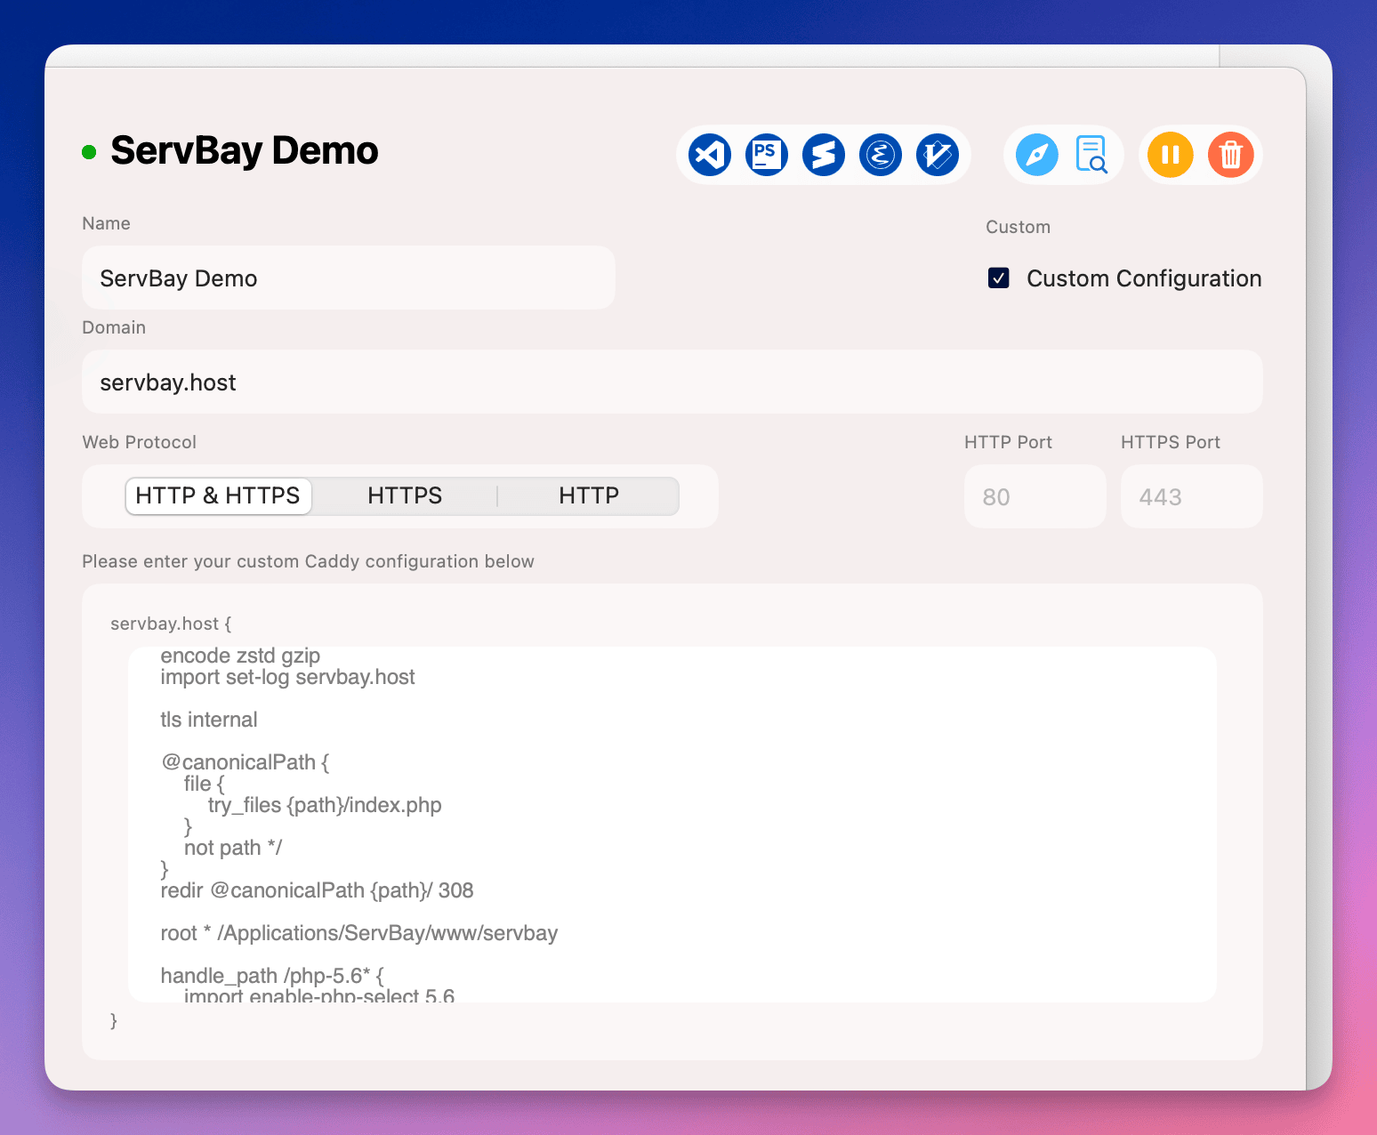
Task: Click the 'encode zstd gzip' line
Action: pos(240,656)
